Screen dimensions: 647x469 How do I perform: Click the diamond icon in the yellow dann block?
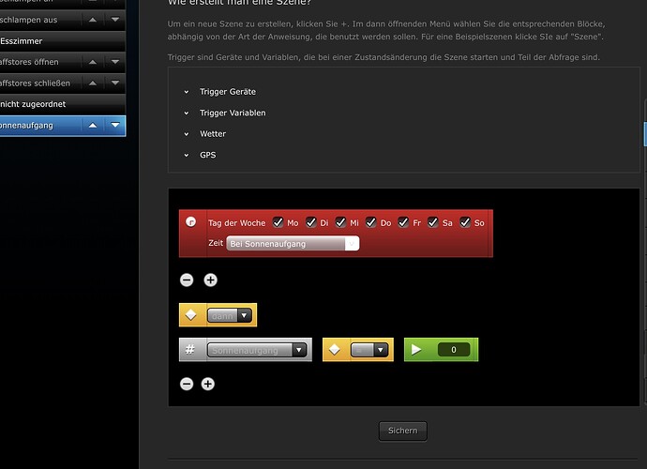(x=190, y=315)
